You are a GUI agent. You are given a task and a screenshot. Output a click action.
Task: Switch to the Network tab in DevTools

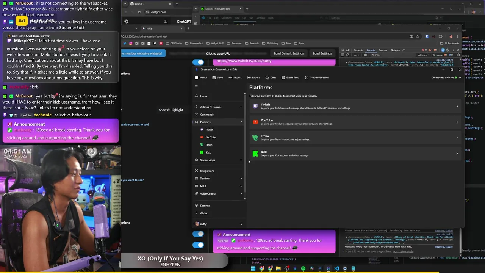click(x=395, y=50)
